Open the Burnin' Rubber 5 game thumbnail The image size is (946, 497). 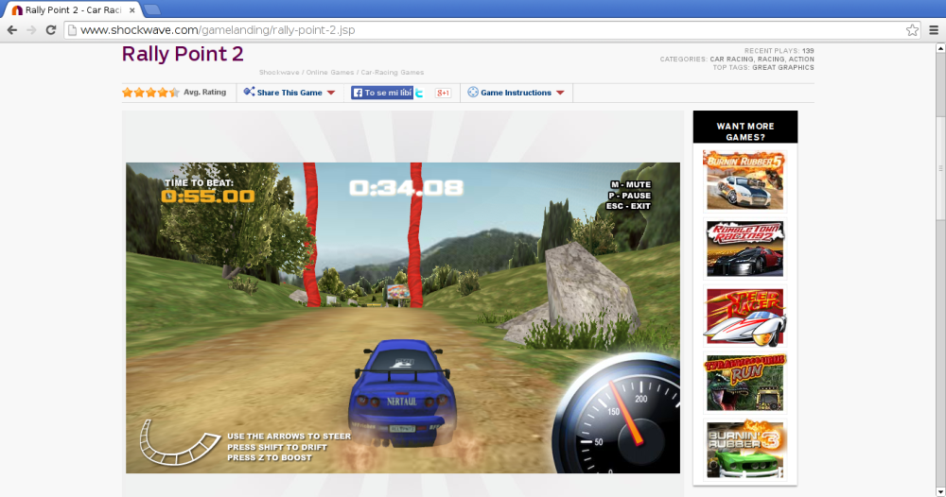point(745,180)
